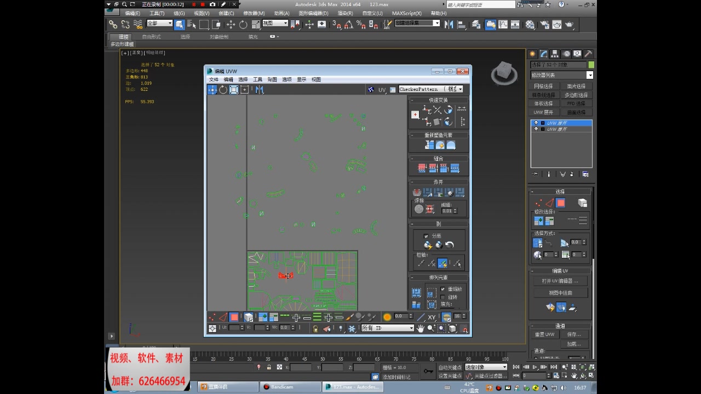
Task: Click Select and Move in main toolbar
Action: tap(231, 25)
